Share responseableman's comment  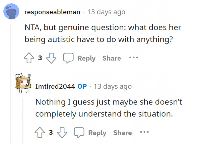click(111, 58)
